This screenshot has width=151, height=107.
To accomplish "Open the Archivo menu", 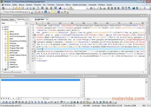I will tap(7, 5).
